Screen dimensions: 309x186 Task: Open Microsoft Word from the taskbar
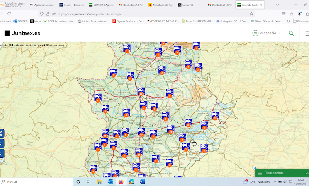click(x=142, y=181)
